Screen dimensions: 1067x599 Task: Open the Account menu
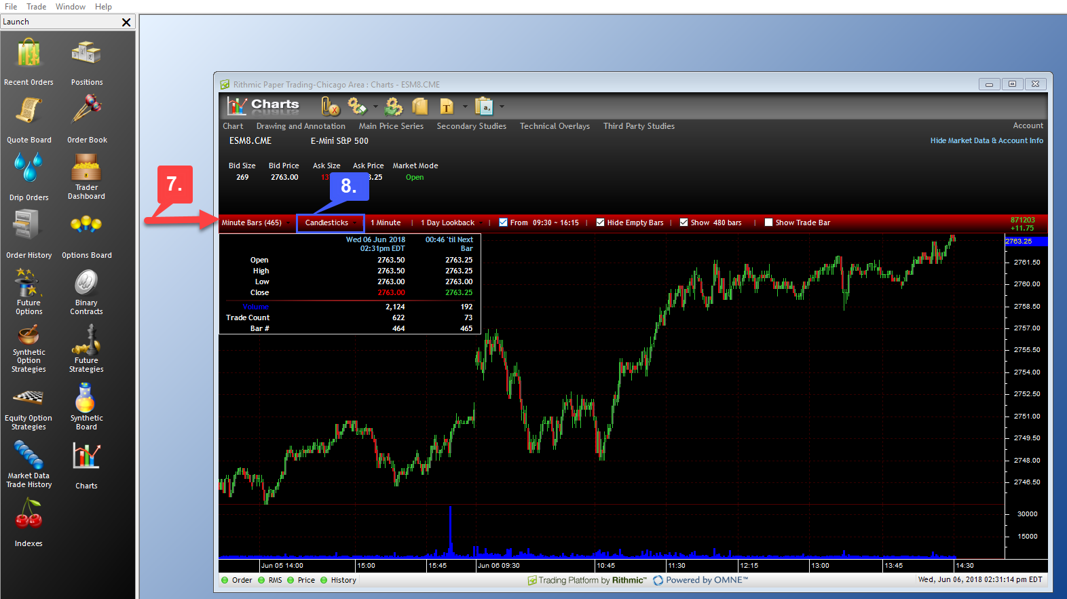click(x=1028, y=125)
